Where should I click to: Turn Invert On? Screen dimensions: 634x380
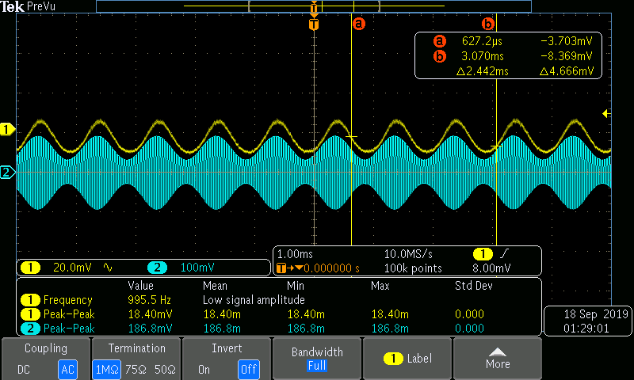click(204, 370)
